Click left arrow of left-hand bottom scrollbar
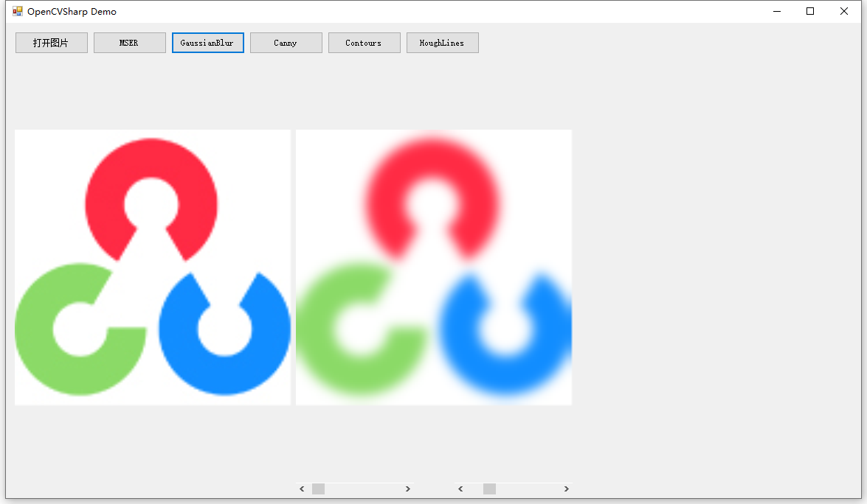Image resolution: width=867 pixels, height=504 pixels. click(302, 489)
